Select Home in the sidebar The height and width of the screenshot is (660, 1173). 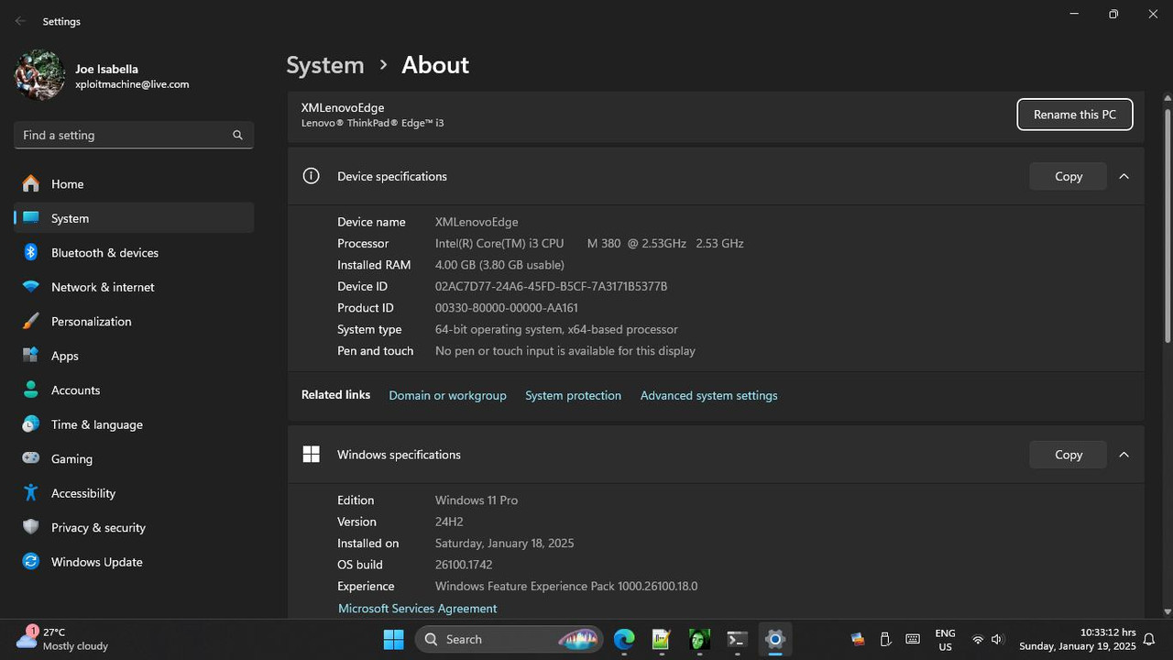pyautogui.click(x=67, y=183)
